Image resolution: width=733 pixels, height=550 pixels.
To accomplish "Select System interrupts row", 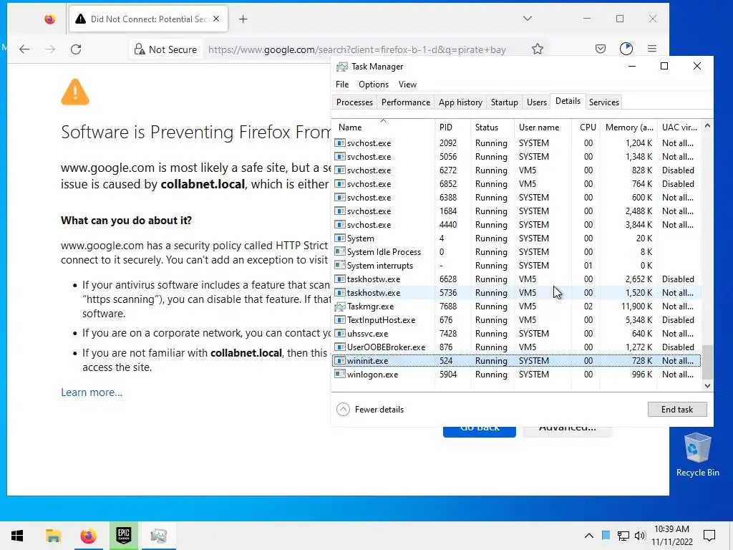I will tap(517, 265).
